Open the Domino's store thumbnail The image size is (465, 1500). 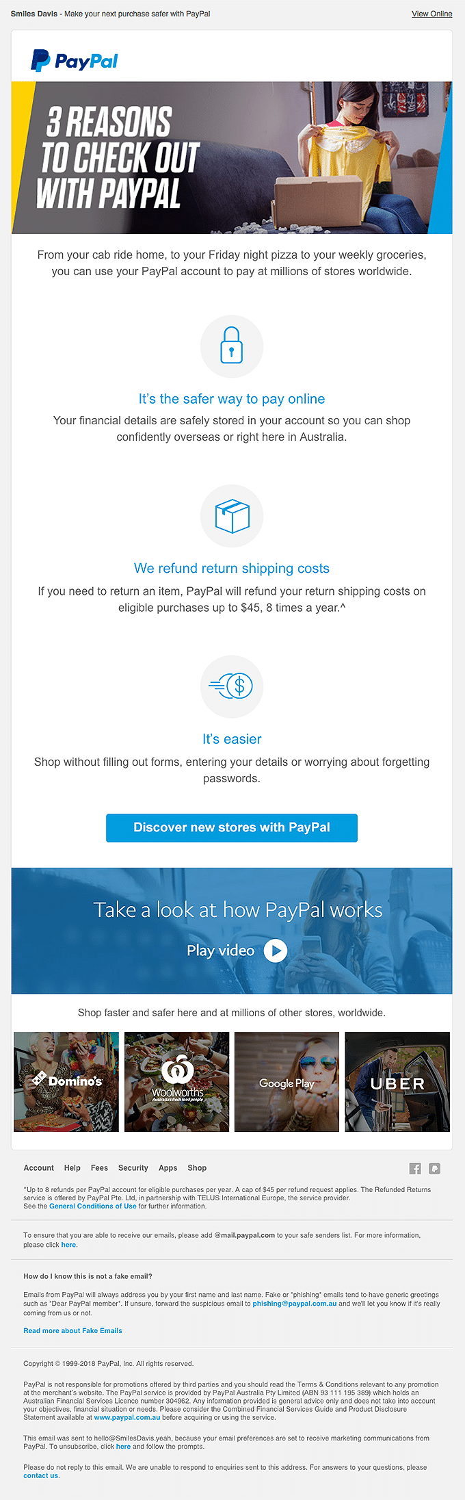[66, 1081]
